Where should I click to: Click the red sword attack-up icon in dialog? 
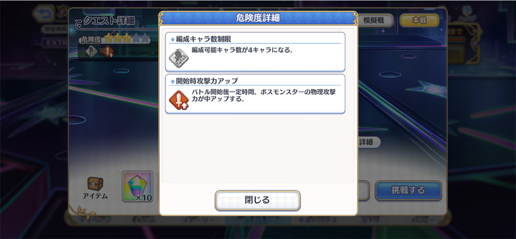coord(179,100)
